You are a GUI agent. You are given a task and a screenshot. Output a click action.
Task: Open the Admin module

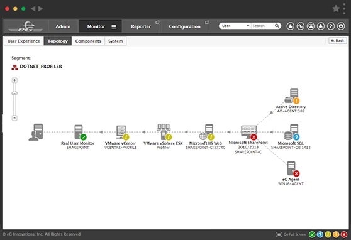click(63, 26)
